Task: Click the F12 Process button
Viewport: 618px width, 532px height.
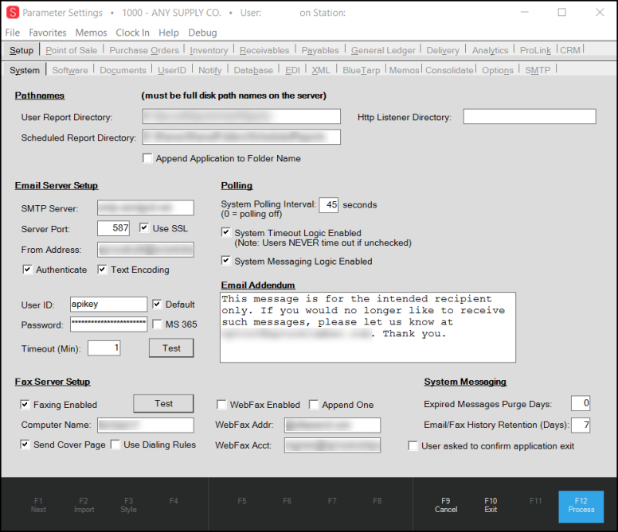Action: tap(581, 507)
